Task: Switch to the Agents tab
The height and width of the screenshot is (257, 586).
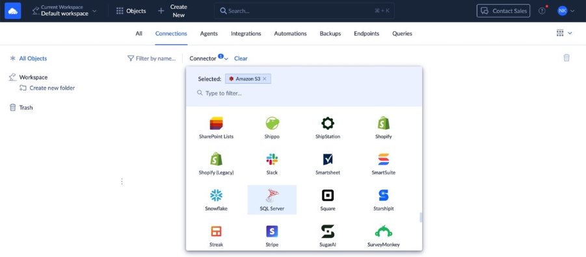Action: (x=209, y=34)
